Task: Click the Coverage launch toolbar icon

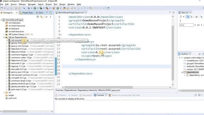Action: [x=41, y=8]
